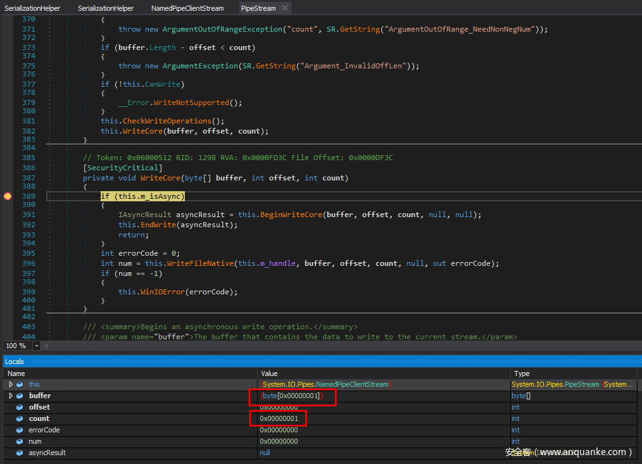Select the PipeStream tab
The width and height of the screenshot is (642, 464).
[x=258, y=8]
